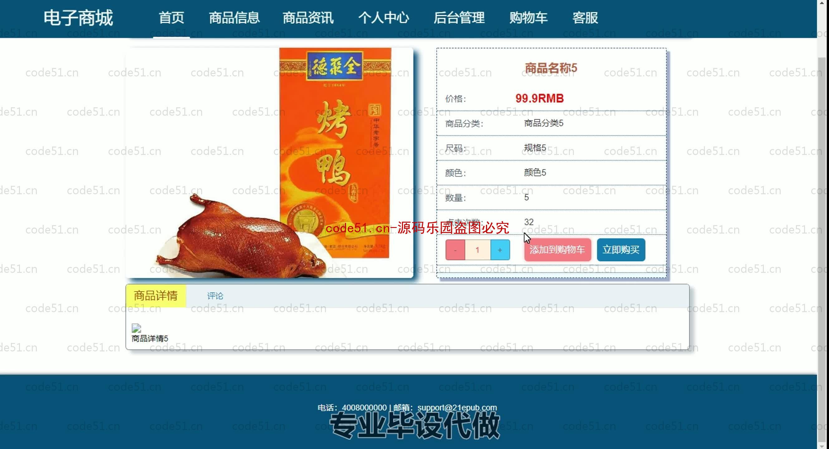Click 商品资讯 navigation icon
Screen dimensions: 829x449
point(308,17)
